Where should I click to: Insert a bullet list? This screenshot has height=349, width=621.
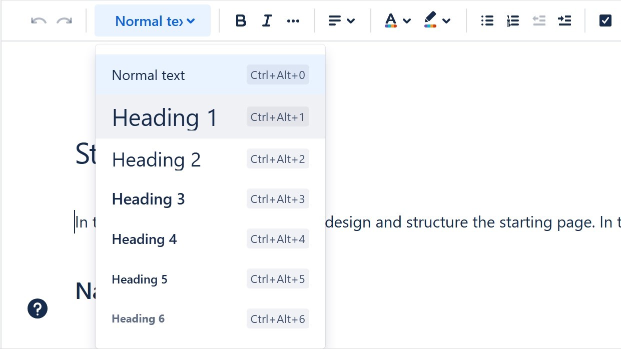[487, 20]
